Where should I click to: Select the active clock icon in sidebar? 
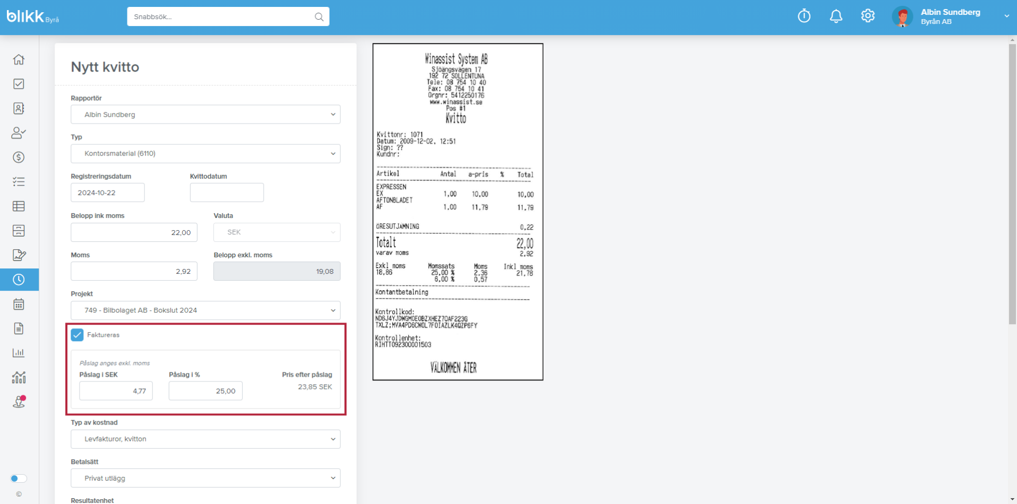19,280
